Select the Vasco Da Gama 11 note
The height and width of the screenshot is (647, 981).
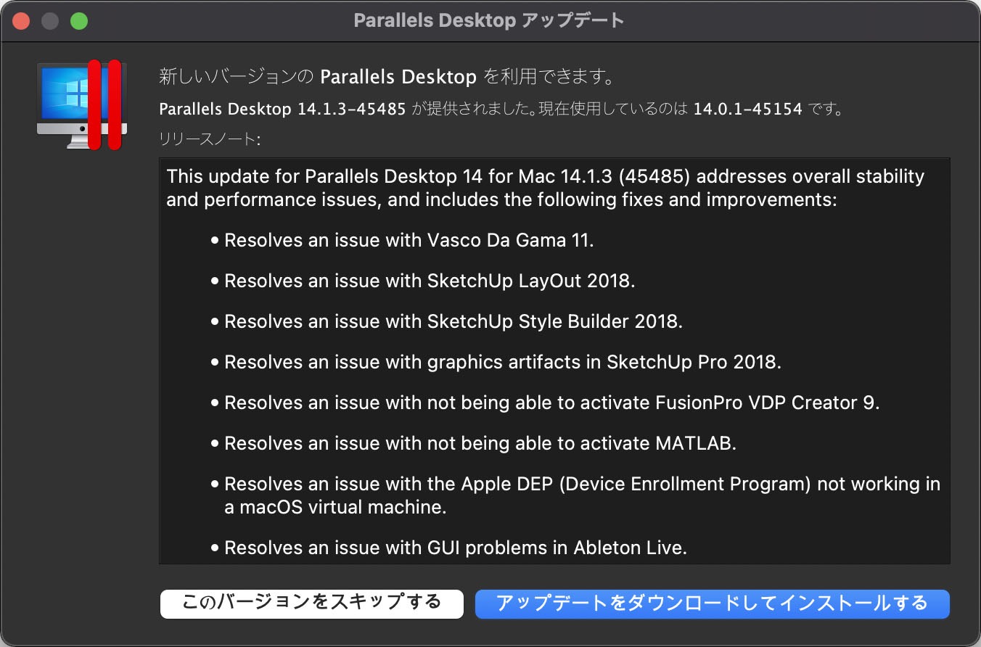(x=409, y=240)
